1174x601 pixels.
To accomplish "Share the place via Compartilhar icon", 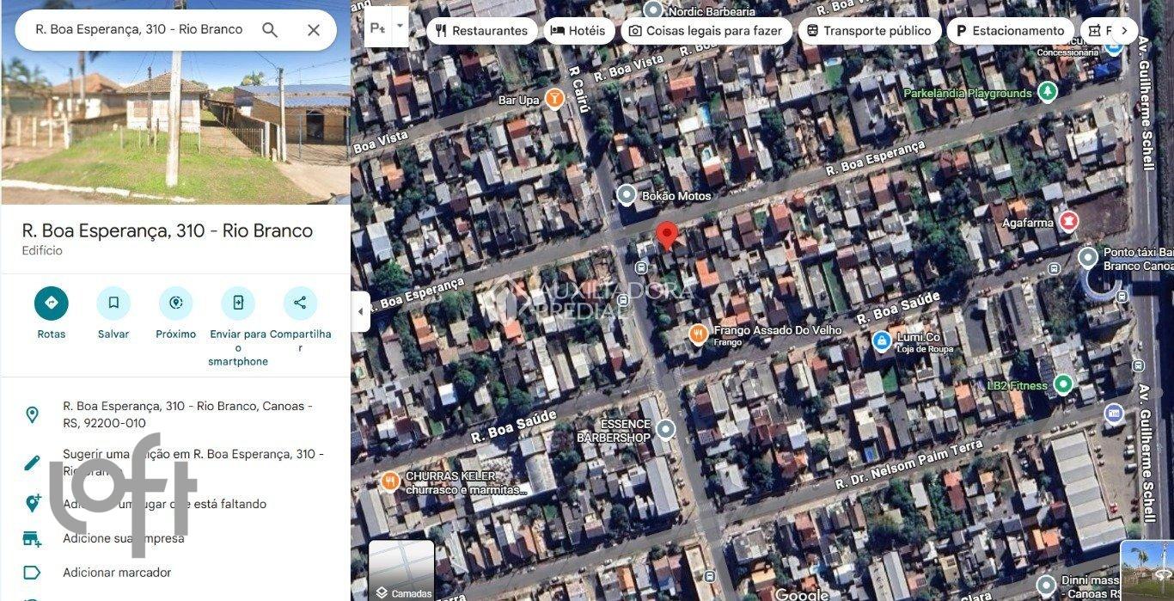I will [300, 304].
